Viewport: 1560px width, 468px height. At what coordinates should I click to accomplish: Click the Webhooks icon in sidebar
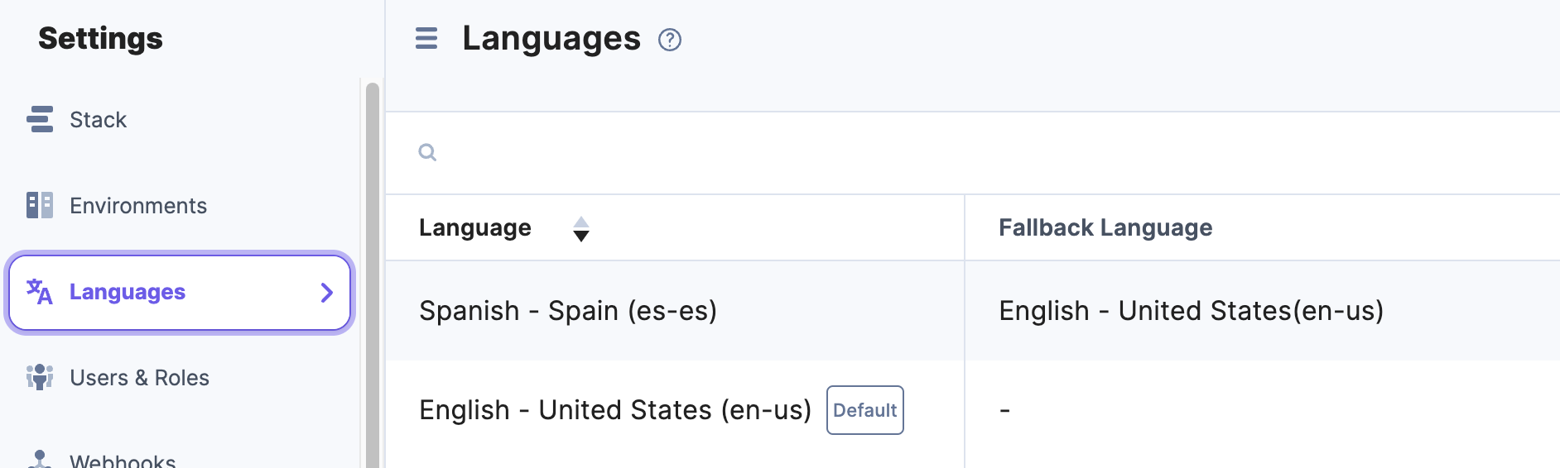pyautogui.click(x=40, y=460)
